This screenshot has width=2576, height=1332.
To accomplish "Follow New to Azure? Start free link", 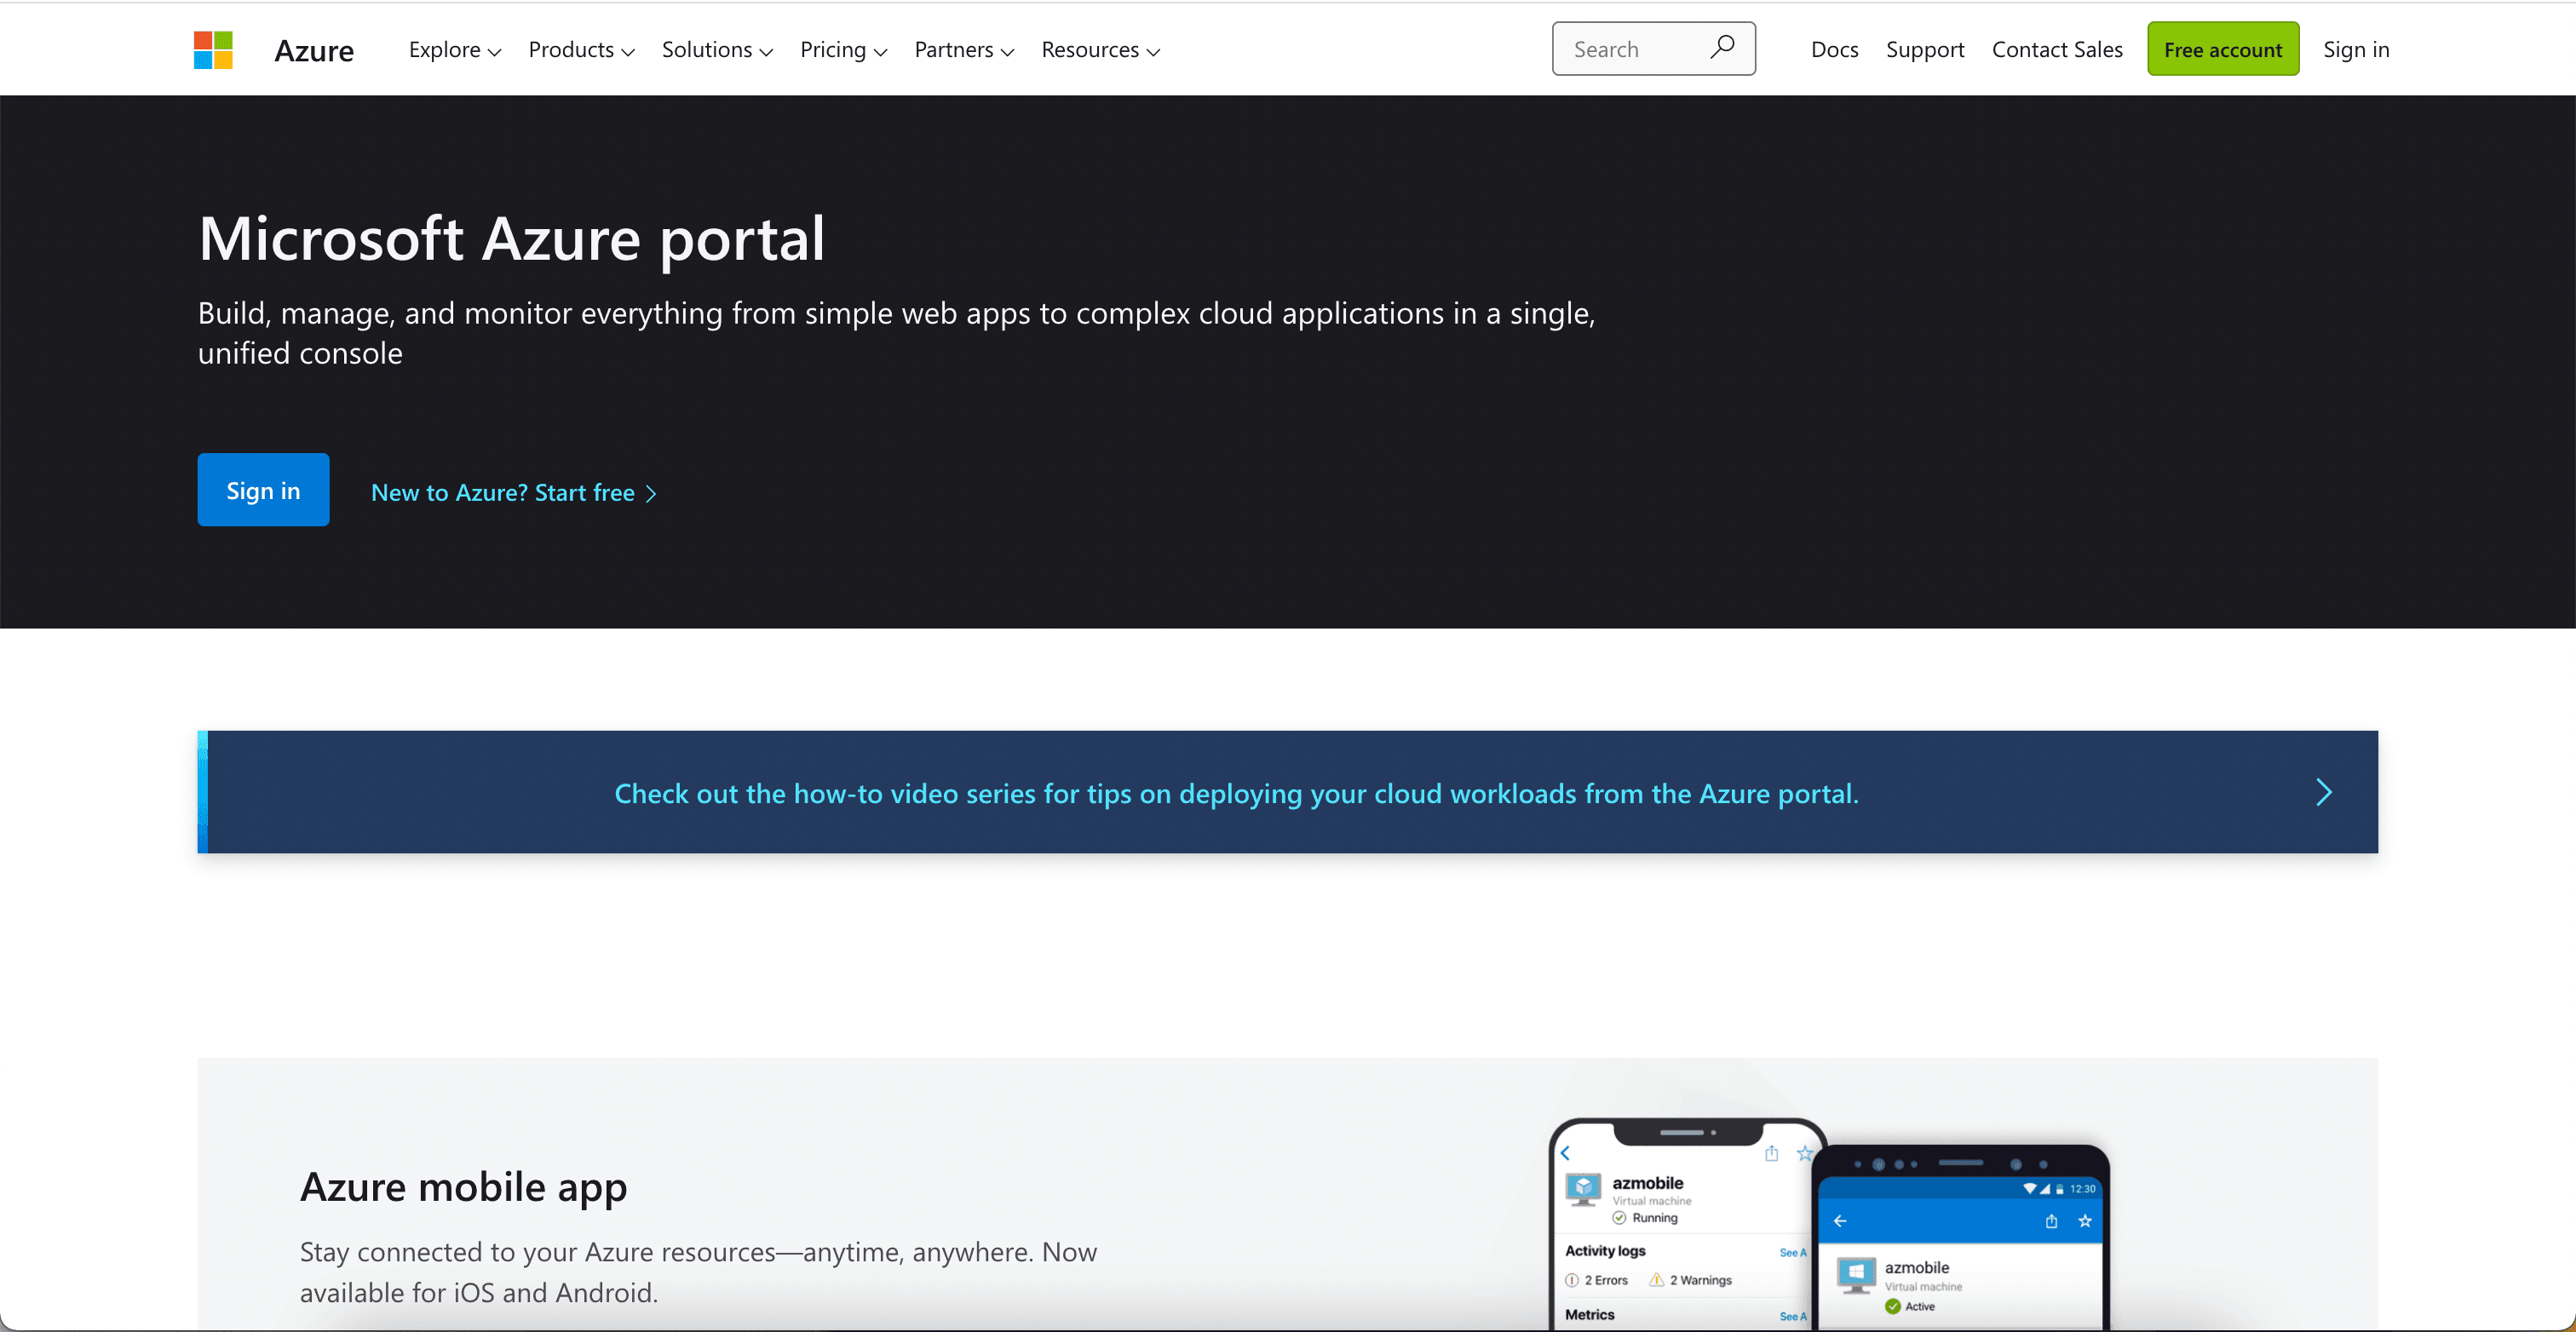I will pos(513,493).
